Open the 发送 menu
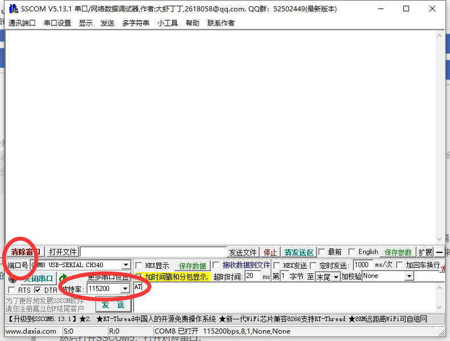 107,23
